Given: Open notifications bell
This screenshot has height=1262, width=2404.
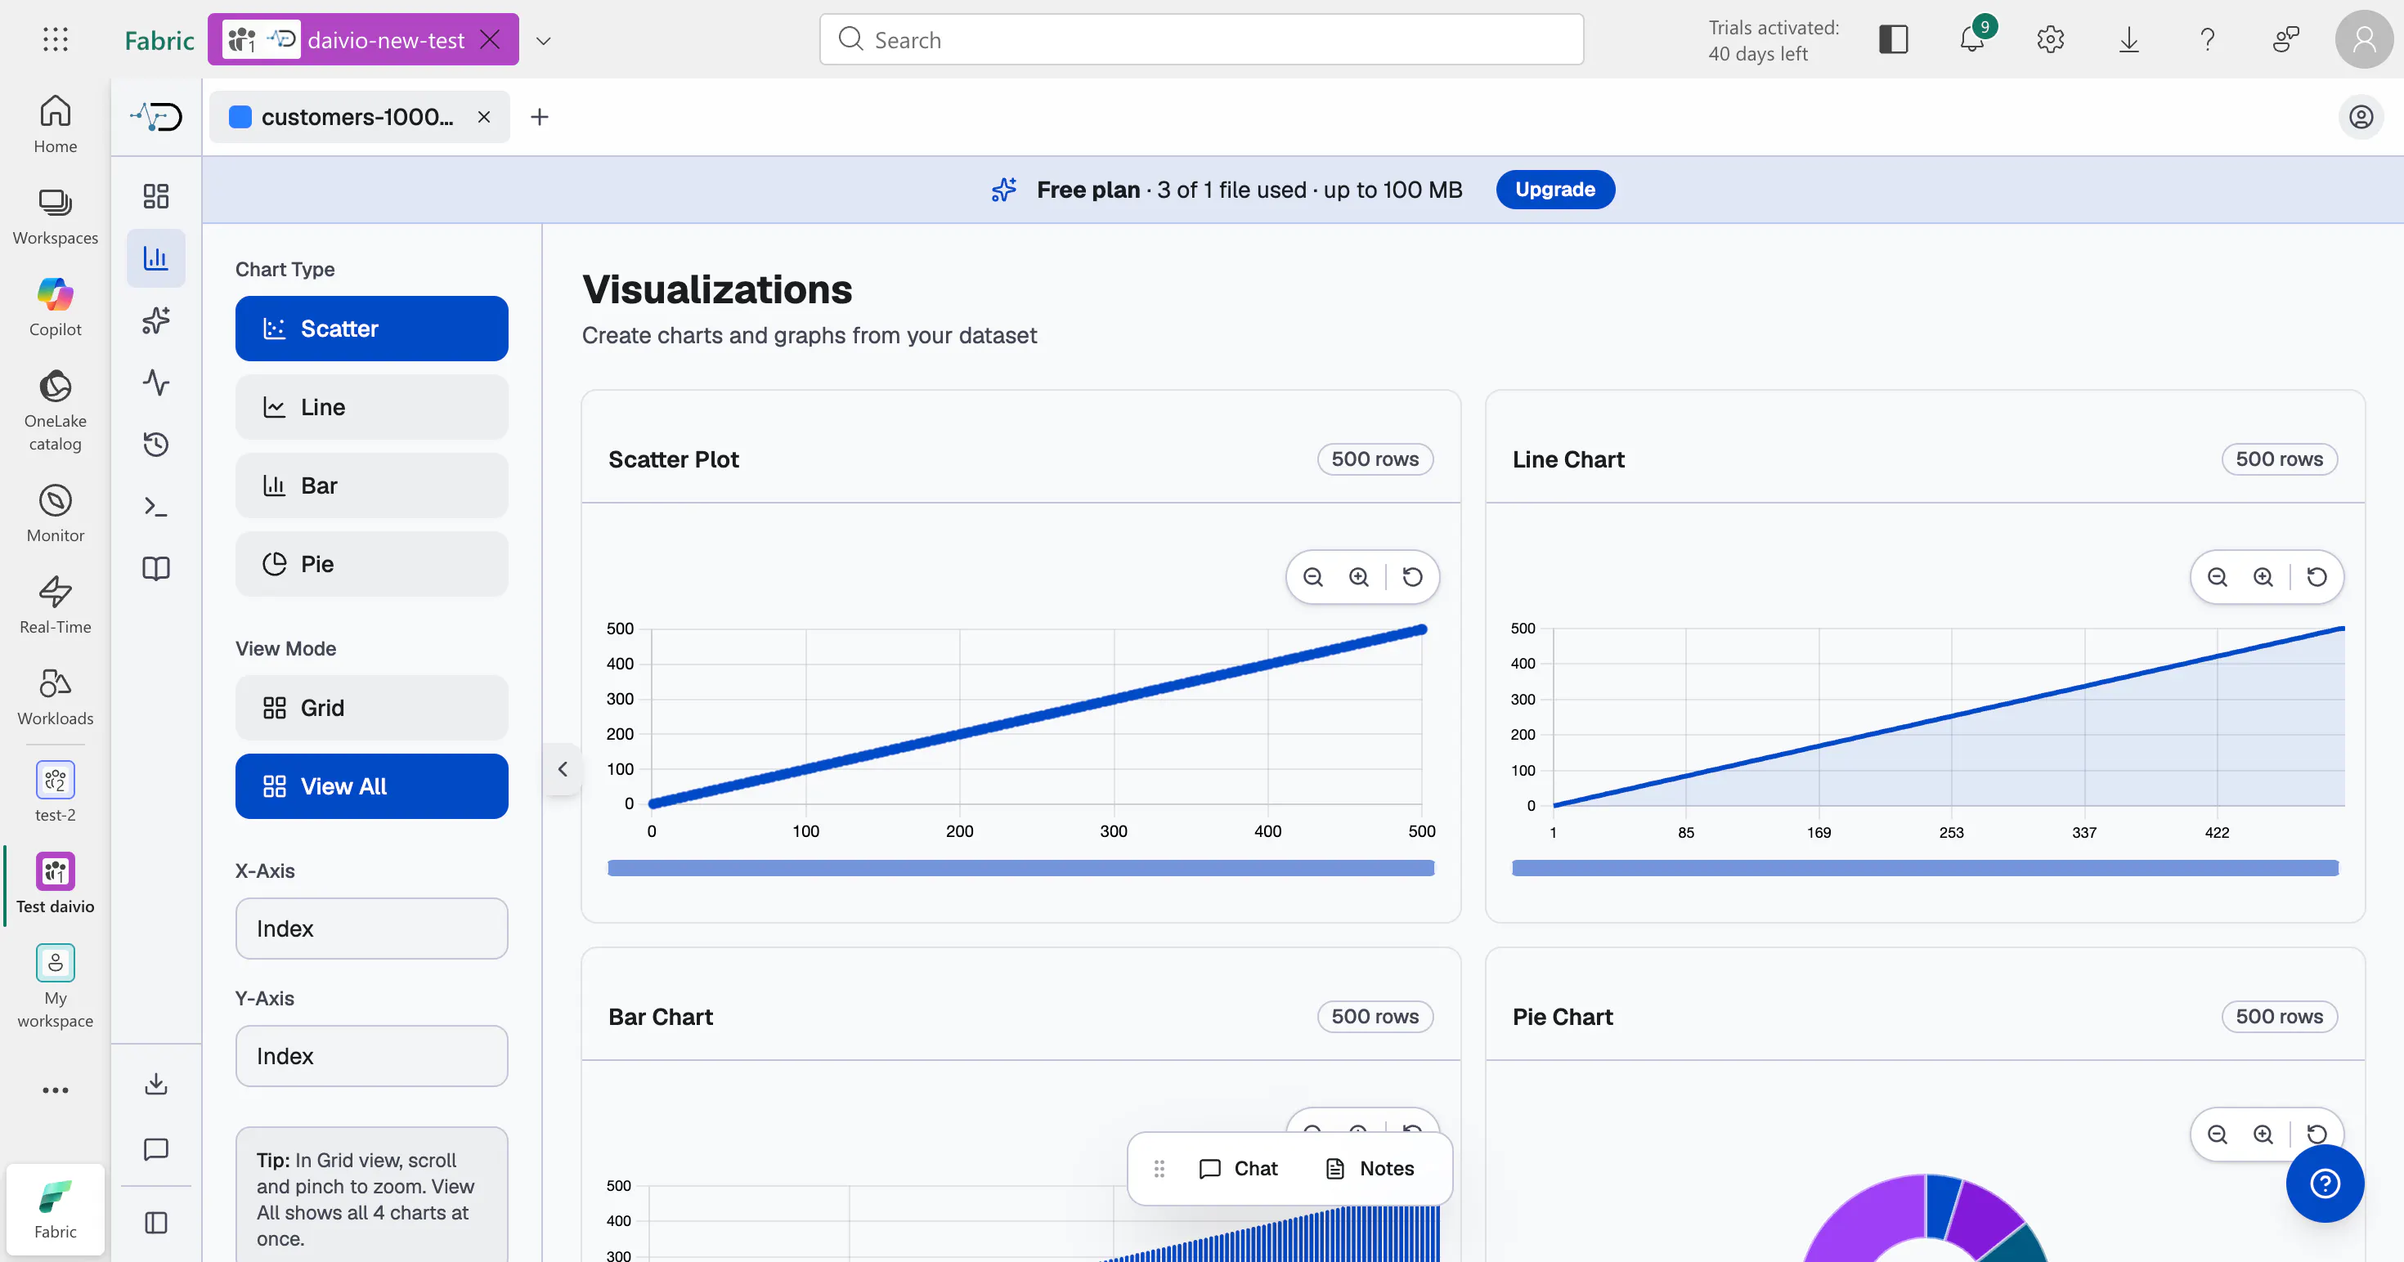Looking at the screenshot, I should (x=1972, y=39).
